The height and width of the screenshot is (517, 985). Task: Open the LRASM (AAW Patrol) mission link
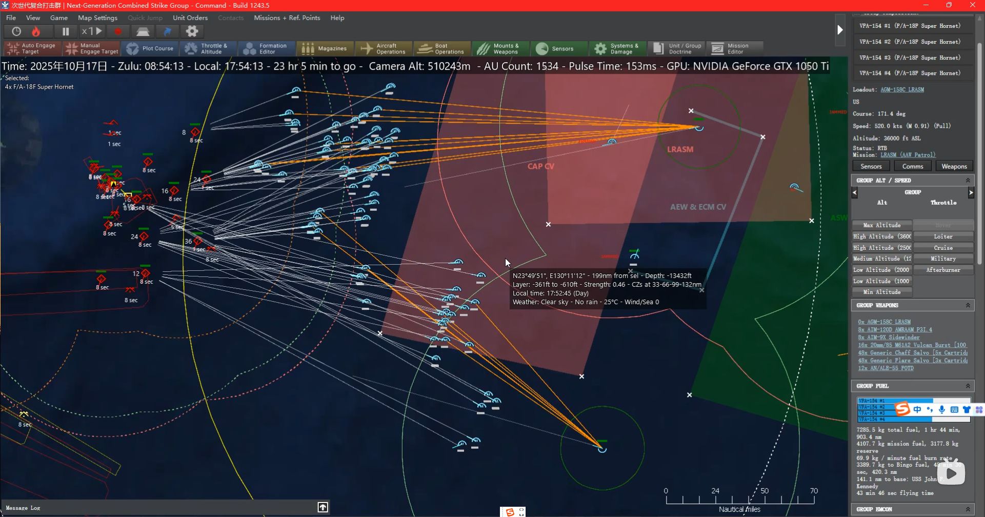click(908, 155)
